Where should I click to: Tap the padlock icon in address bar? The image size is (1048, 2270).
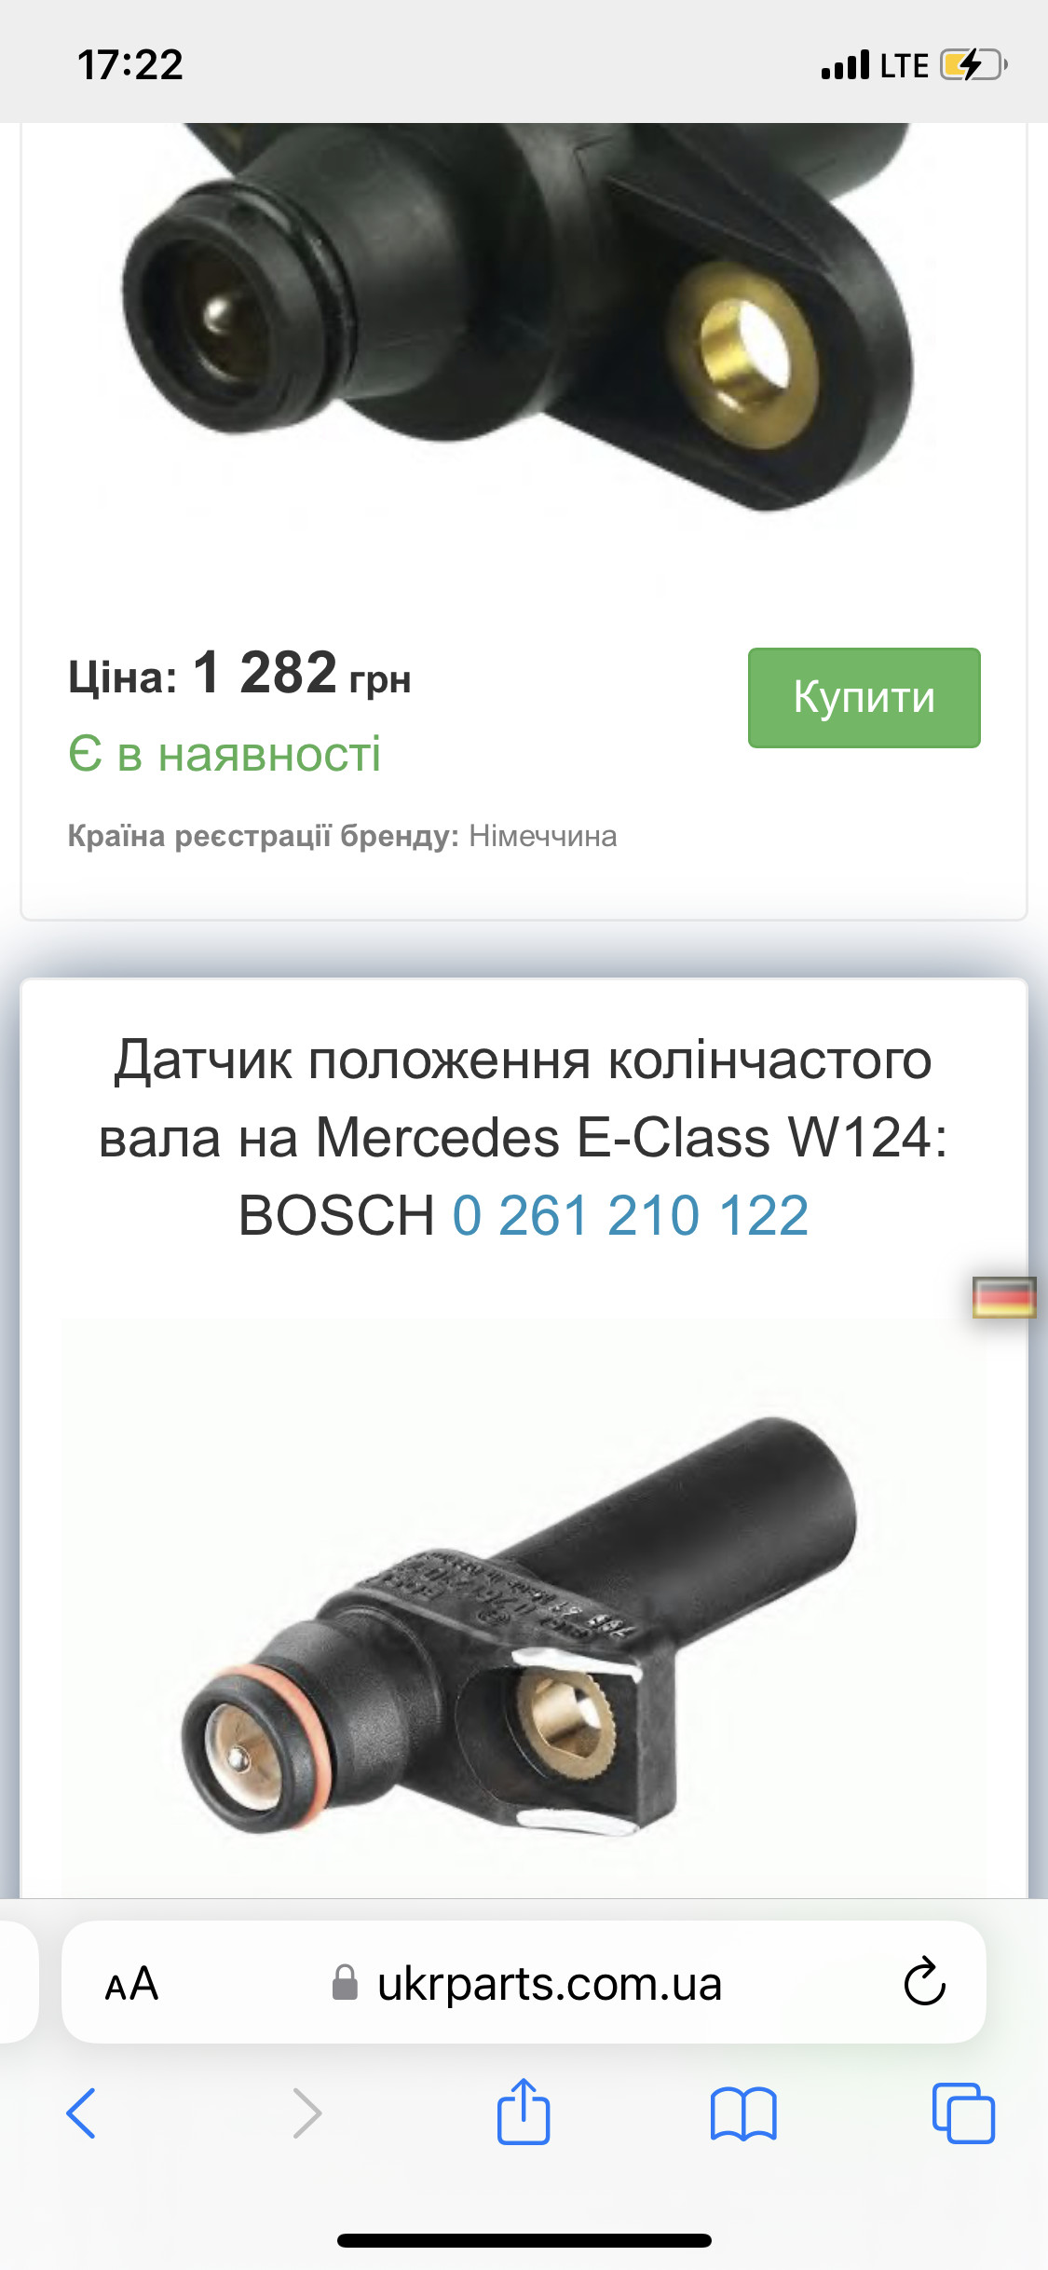tap(345, 1982)
